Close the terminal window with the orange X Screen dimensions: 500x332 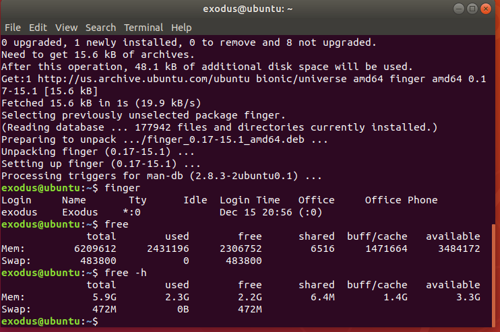point(486,9)
